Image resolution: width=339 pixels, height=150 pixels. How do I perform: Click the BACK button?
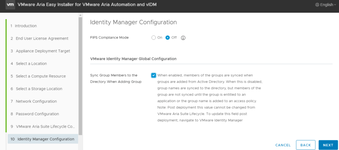[x=305, y=145]
